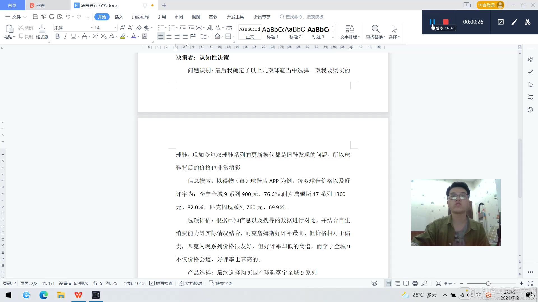Toggle justify alignment
538x302 pixels.
(x=185, y=36)
